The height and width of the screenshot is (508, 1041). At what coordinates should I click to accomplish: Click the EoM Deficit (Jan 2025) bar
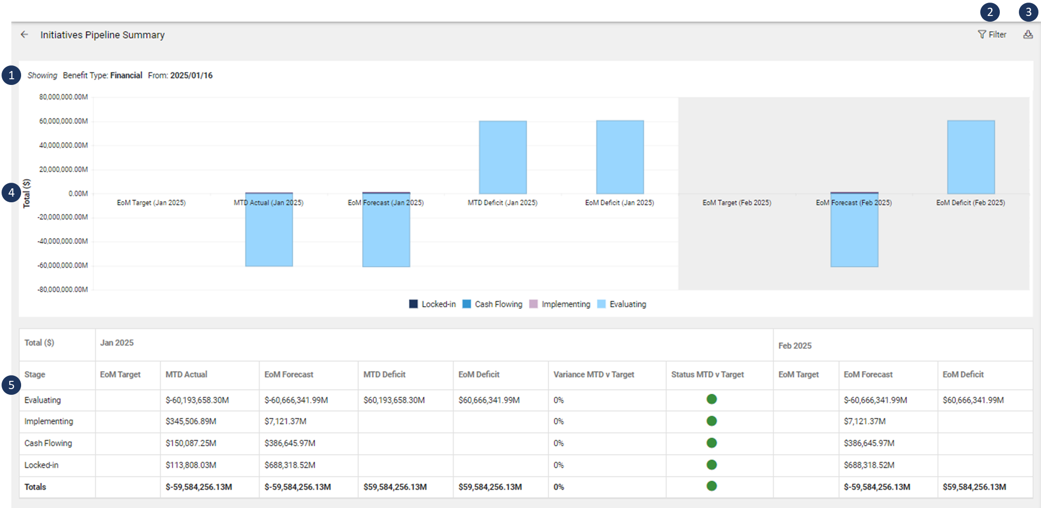point(620,157)
